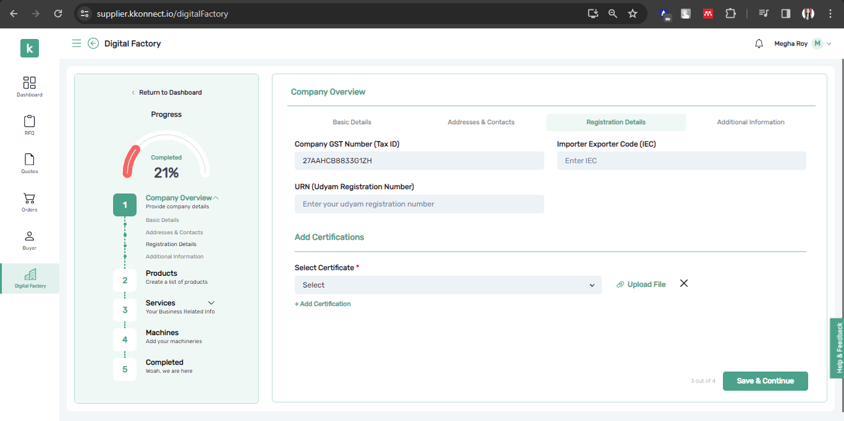Viewport: 844px width, 421px height.
Task: Click the Upload File link
Action: pyautogui.click(x=641, y=284)
